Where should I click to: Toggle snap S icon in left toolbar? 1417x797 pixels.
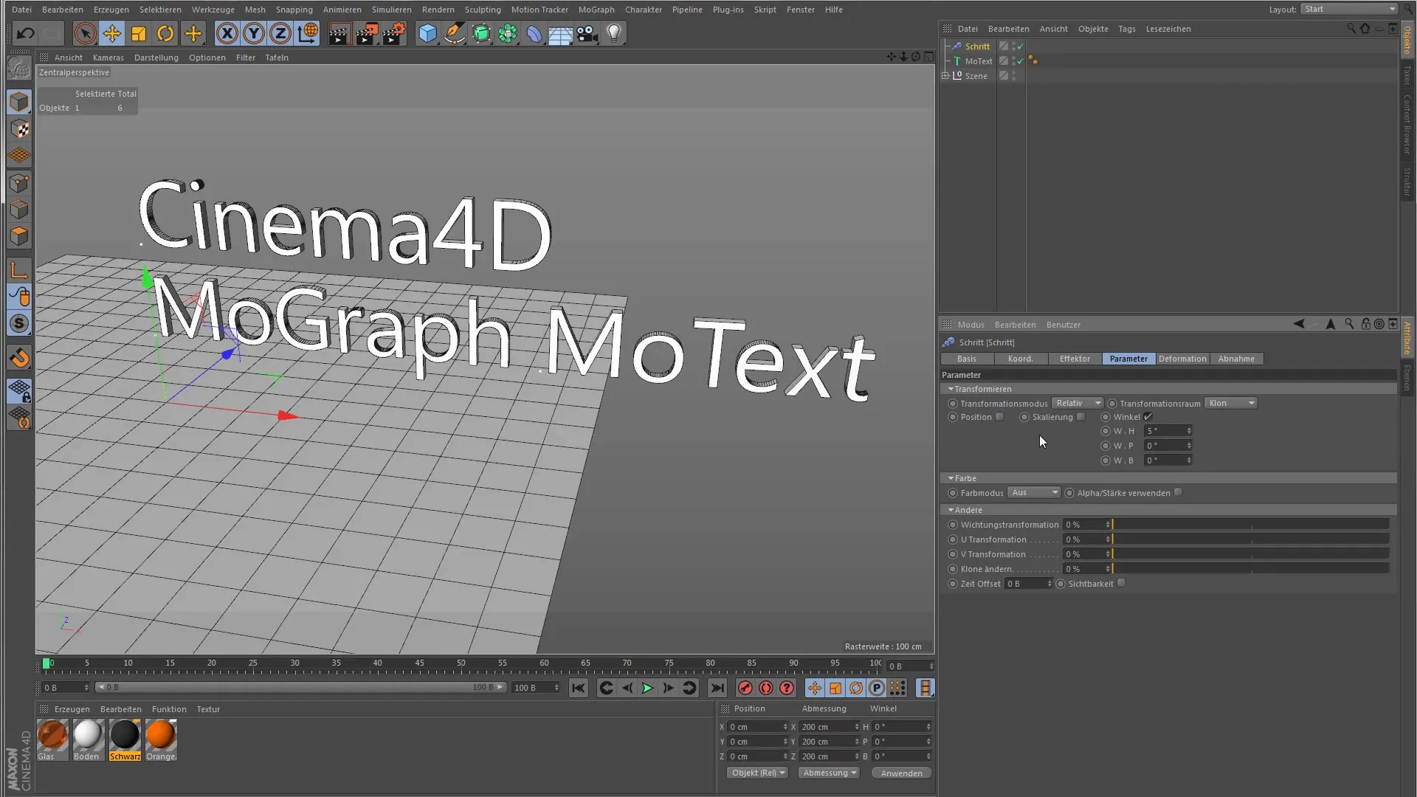(20, 323)
